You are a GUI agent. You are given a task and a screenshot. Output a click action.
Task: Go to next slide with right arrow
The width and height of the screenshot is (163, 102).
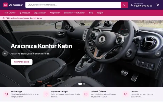(158, 54)
